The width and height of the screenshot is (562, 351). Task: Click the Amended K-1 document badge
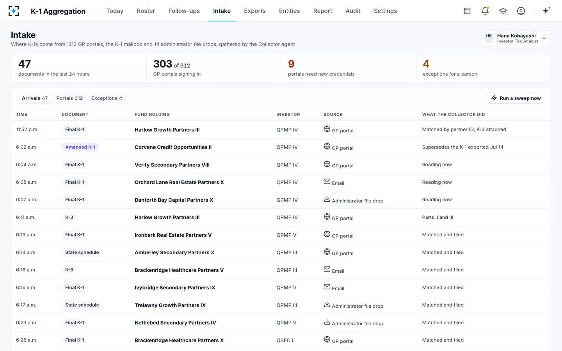[80, 147]
